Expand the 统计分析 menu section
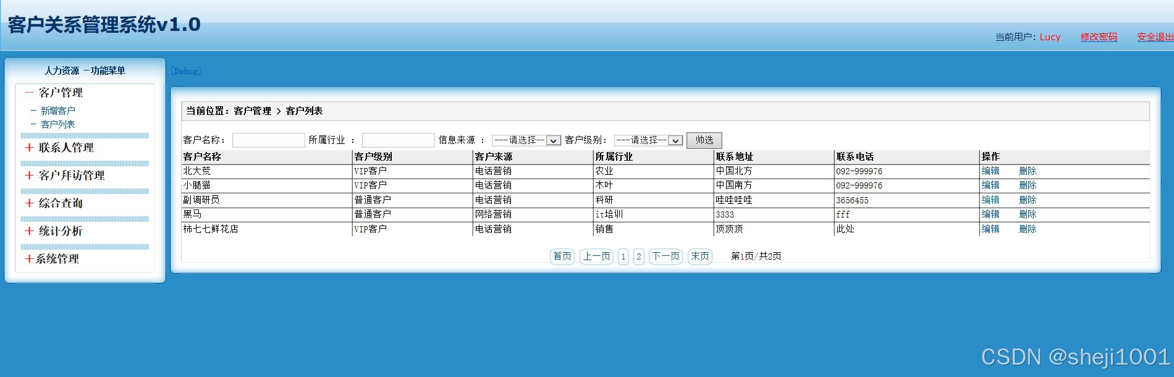This screenshot has width=1174, height=377. (54, 231)
